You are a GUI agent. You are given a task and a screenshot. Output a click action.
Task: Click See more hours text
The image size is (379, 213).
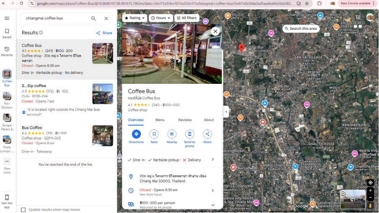[151, 195]
